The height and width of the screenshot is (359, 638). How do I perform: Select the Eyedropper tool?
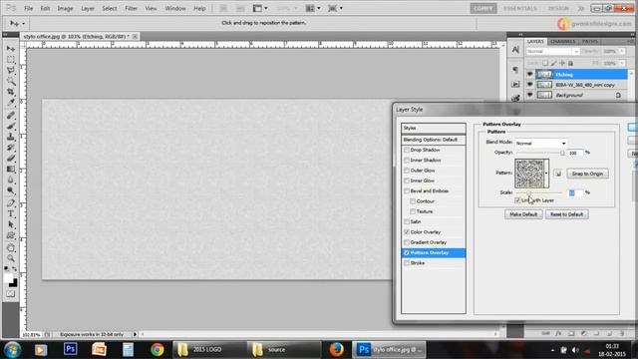tap(11, 103)
